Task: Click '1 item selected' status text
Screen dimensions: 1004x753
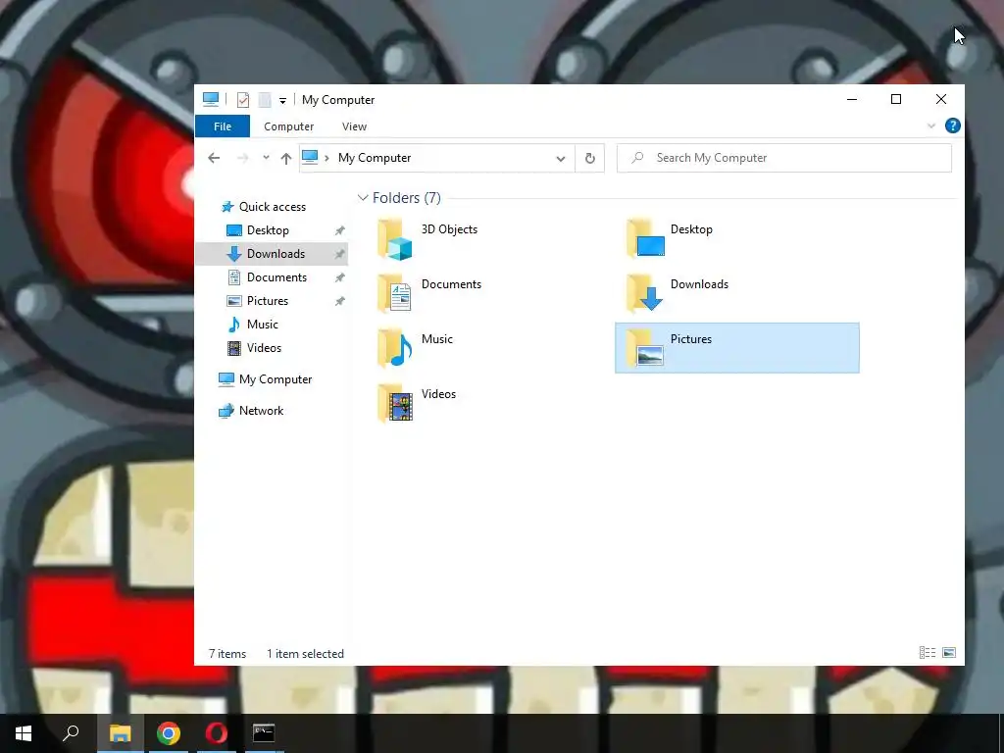Action: 306,654
